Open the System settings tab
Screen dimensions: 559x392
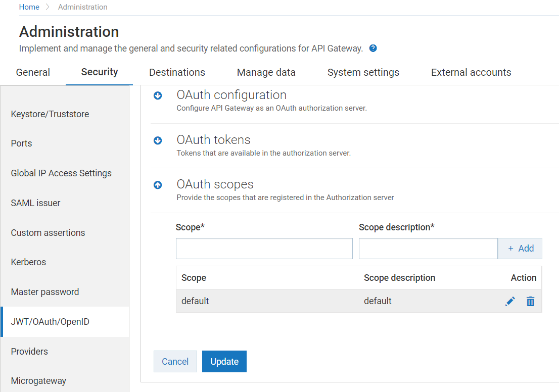363,72
